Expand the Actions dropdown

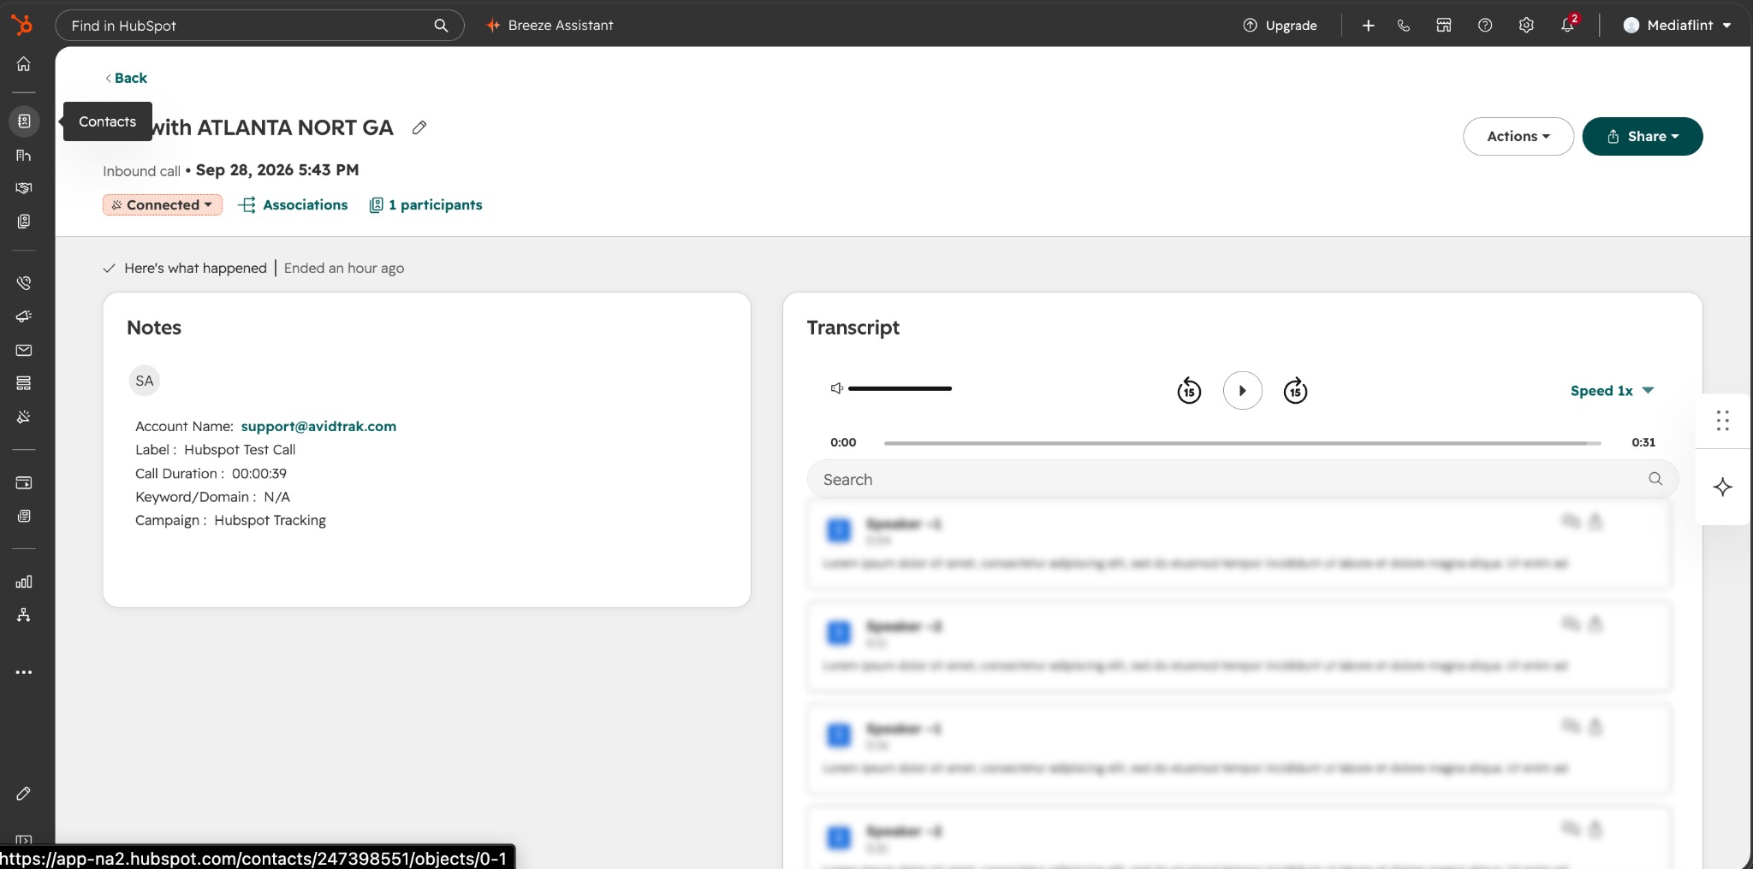(x=1518, y=136)
